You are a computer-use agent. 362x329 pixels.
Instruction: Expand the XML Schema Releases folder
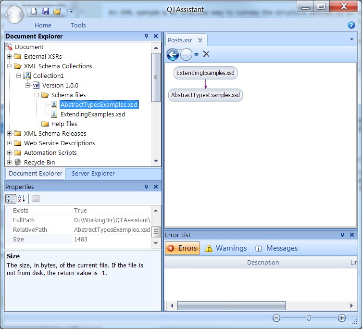pyautogui.click(x=9, y=133)
